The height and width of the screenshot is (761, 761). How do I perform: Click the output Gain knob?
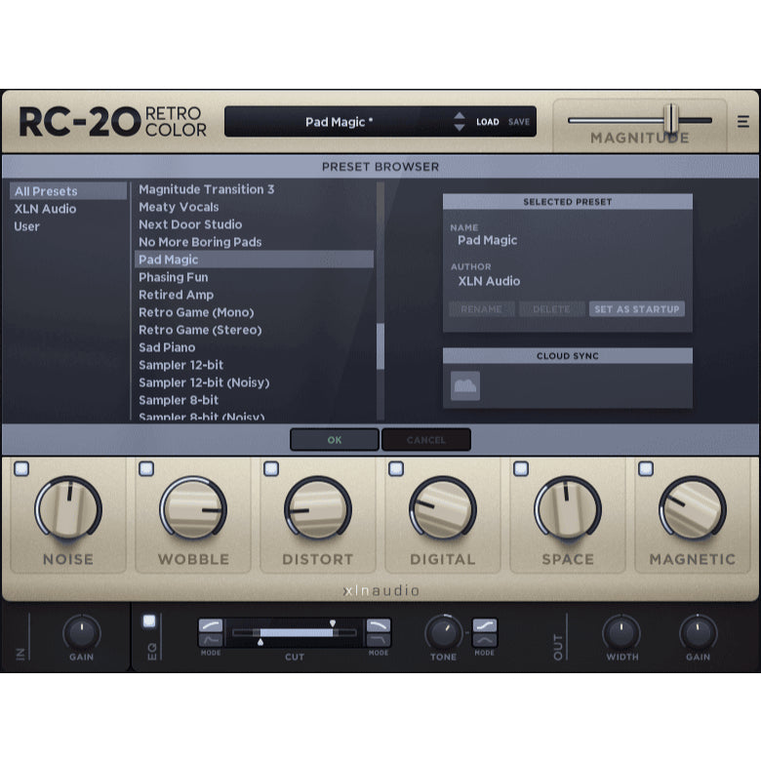point(698,633)
